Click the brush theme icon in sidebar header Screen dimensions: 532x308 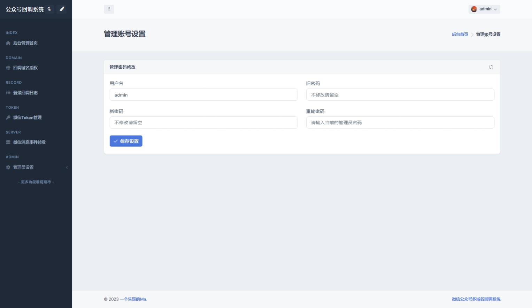[x=62, y=9]
